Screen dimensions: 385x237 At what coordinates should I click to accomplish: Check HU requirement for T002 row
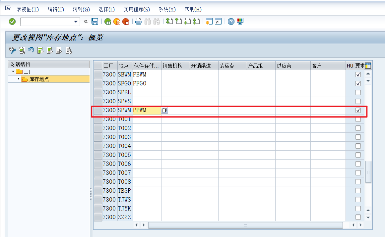pyautogui.click(x=358, y=128)
